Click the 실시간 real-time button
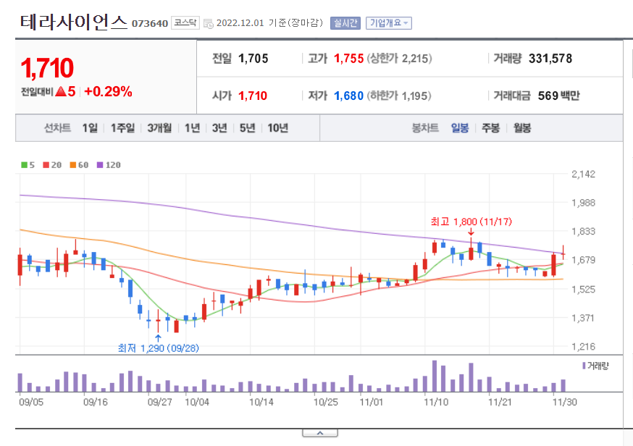This screenshot has width=633, height=446. [345, 23]
